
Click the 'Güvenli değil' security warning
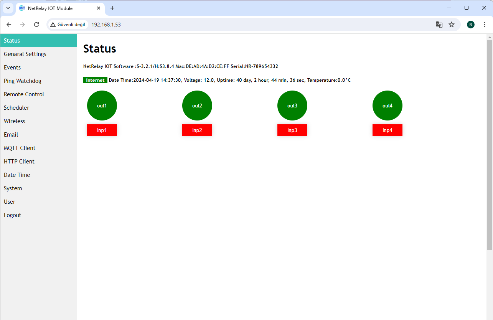68,25
